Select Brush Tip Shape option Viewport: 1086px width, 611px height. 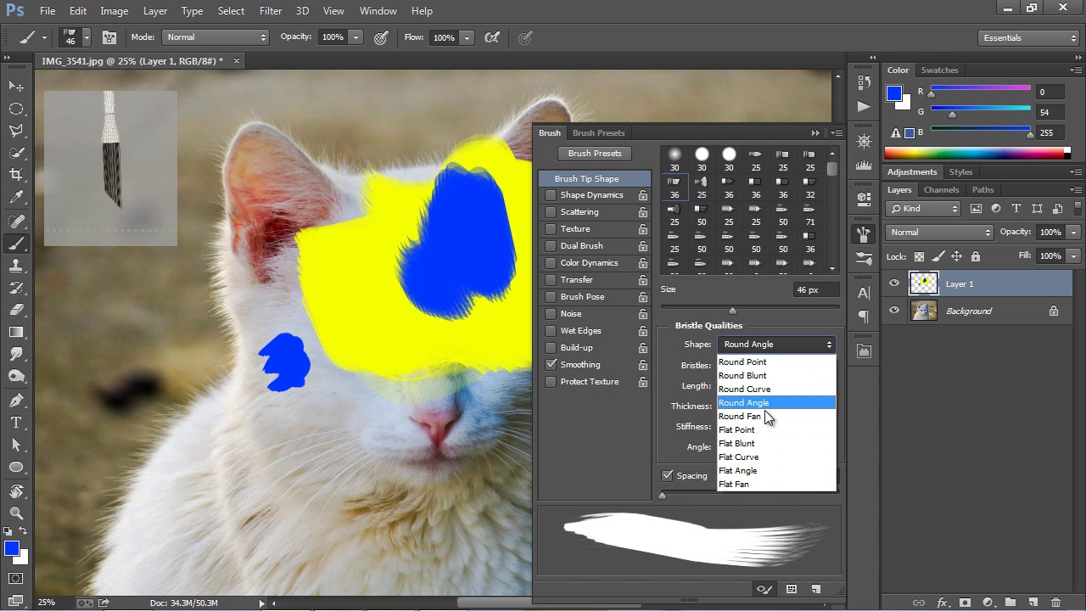(x=586, y=179)
